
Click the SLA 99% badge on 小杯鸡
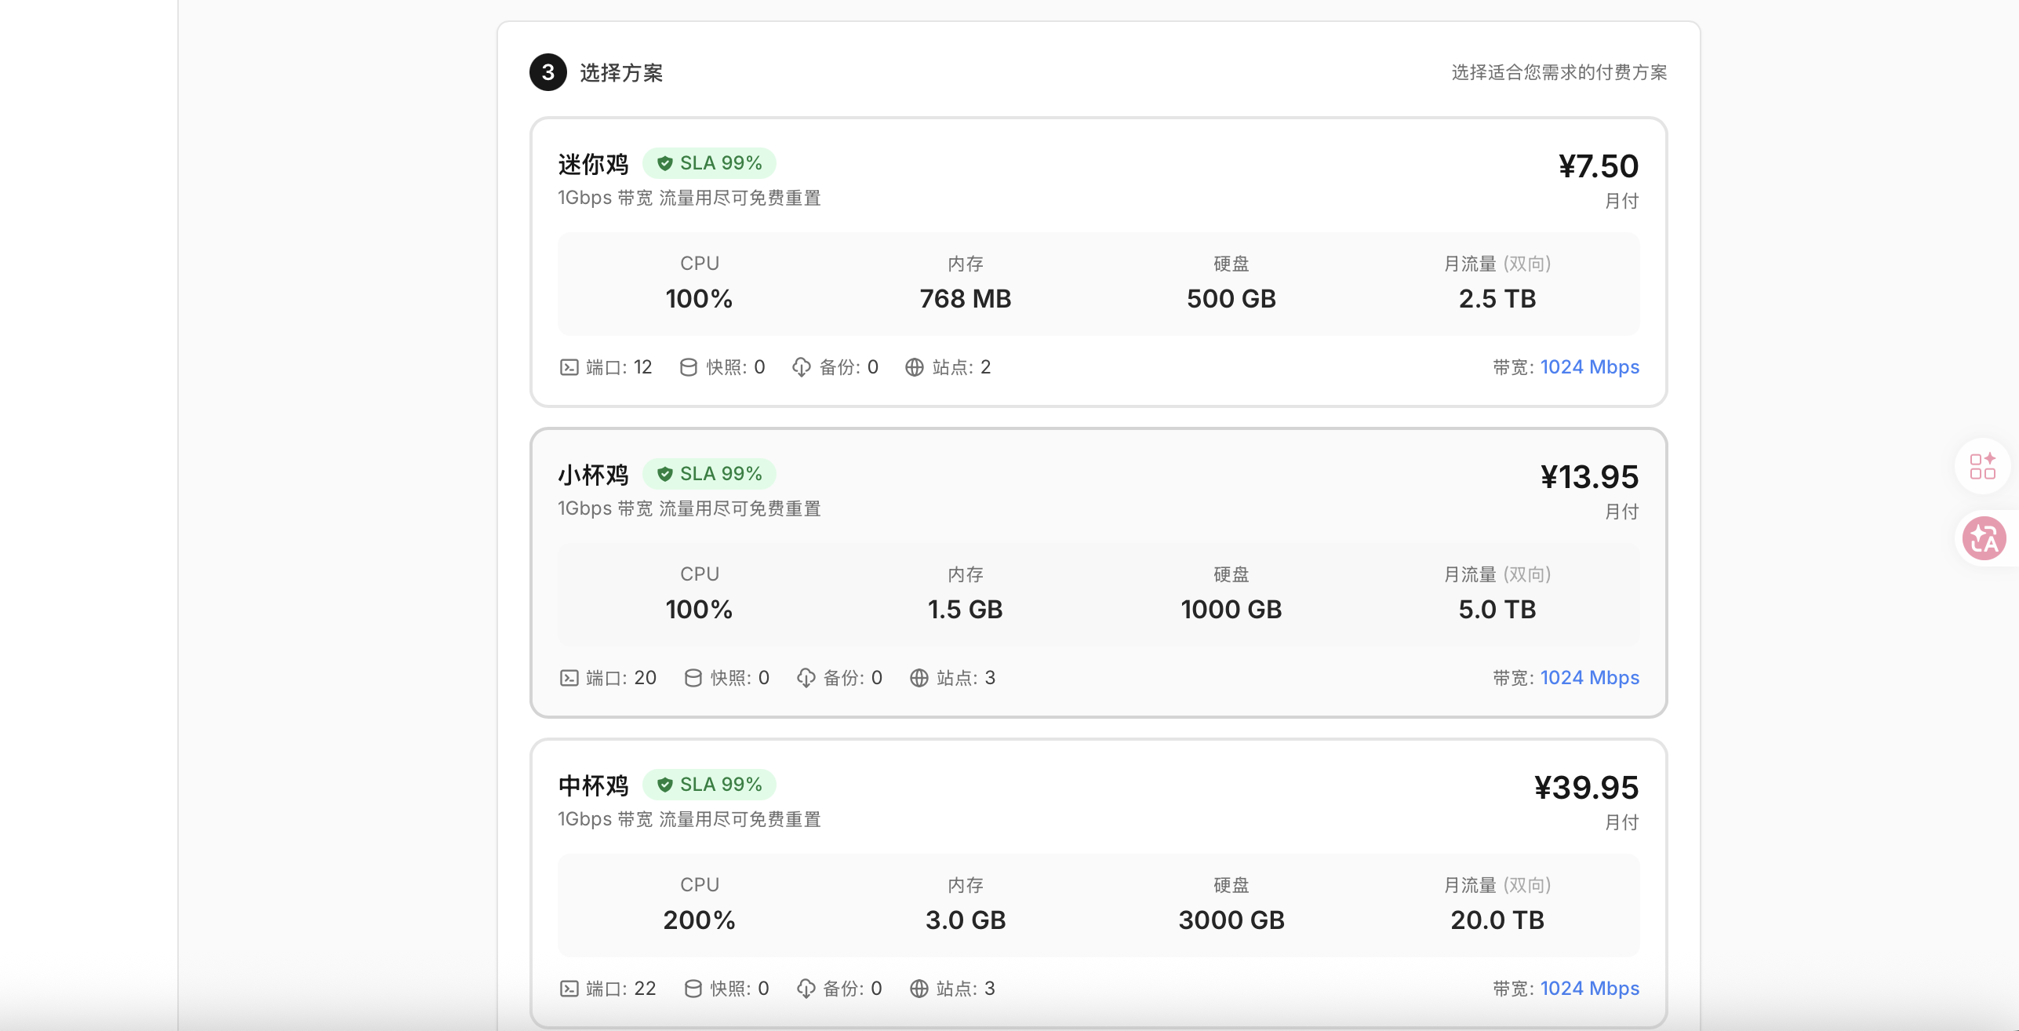(x=710, y=474)
